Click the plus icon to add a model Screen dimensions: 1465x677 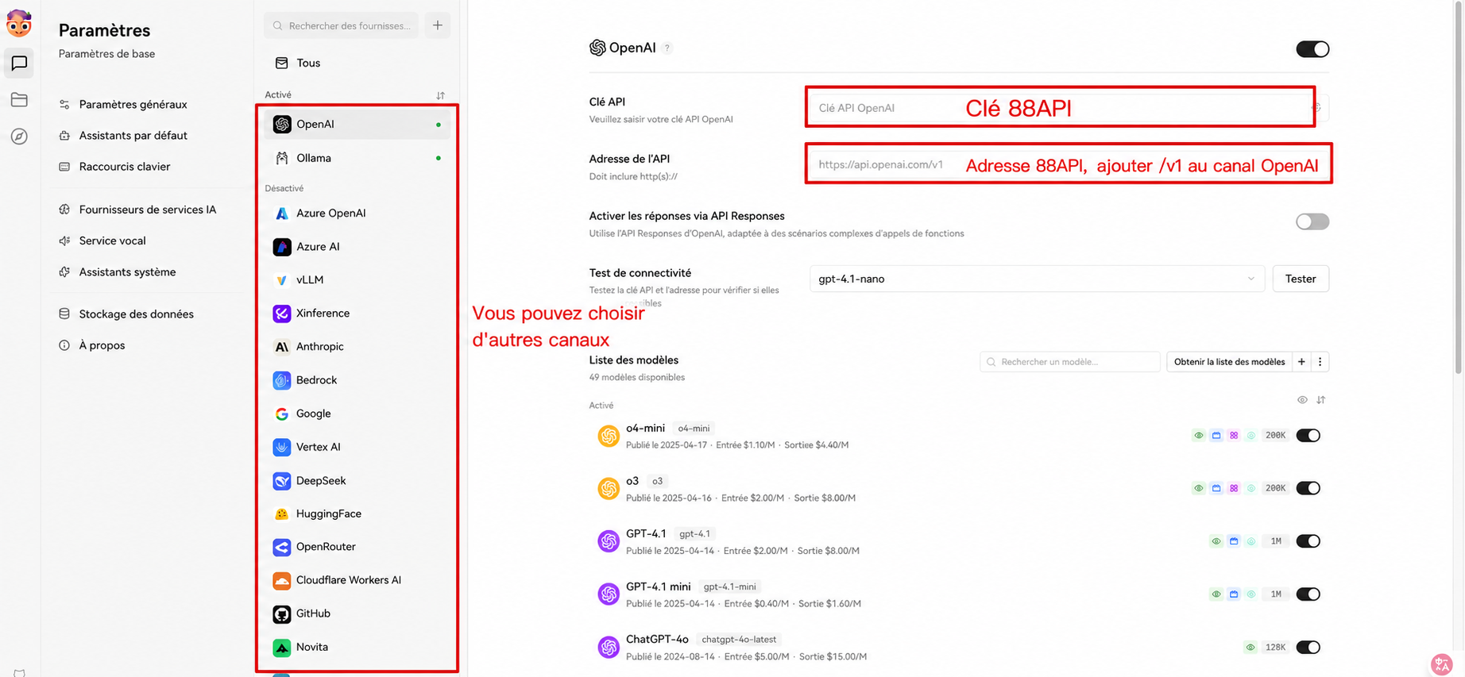[1301, 362]
